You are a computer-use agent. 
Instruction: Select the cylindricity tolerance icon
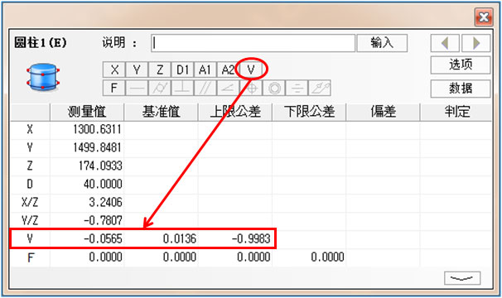click(x=160, y=88)
